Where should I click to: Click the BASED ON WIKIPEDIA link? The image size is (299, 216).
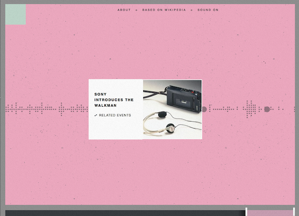click(x=164, y=10)
